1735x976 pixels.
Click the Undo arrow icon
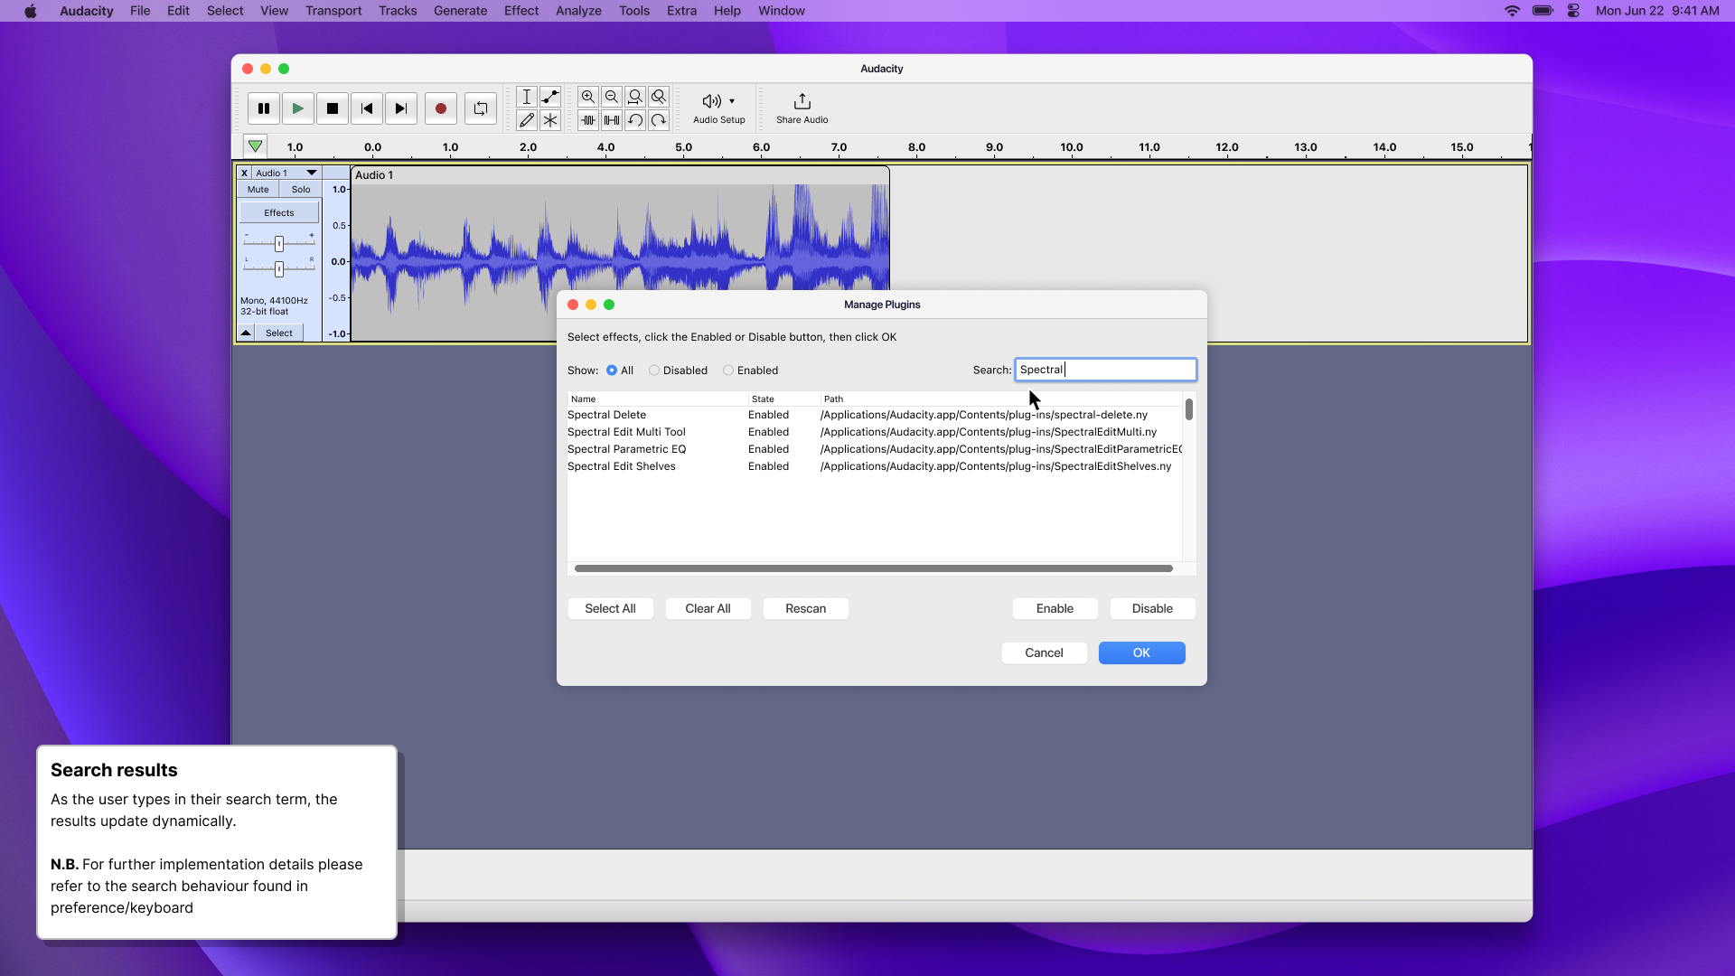[635, 119]
